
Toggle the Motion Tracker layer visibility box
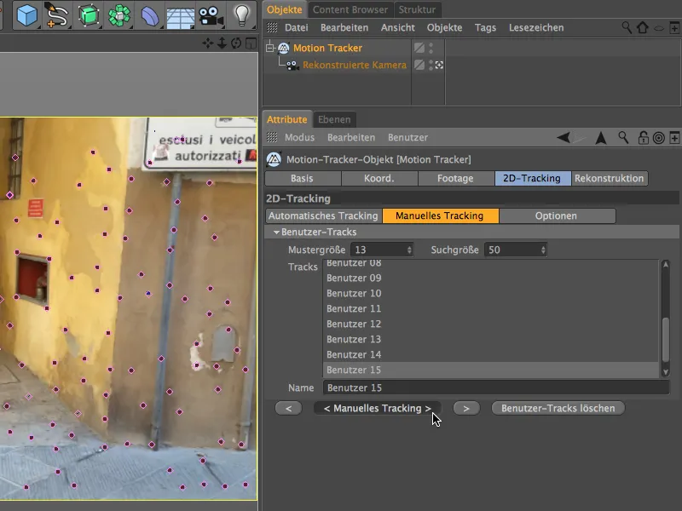[x=419, y=49]
